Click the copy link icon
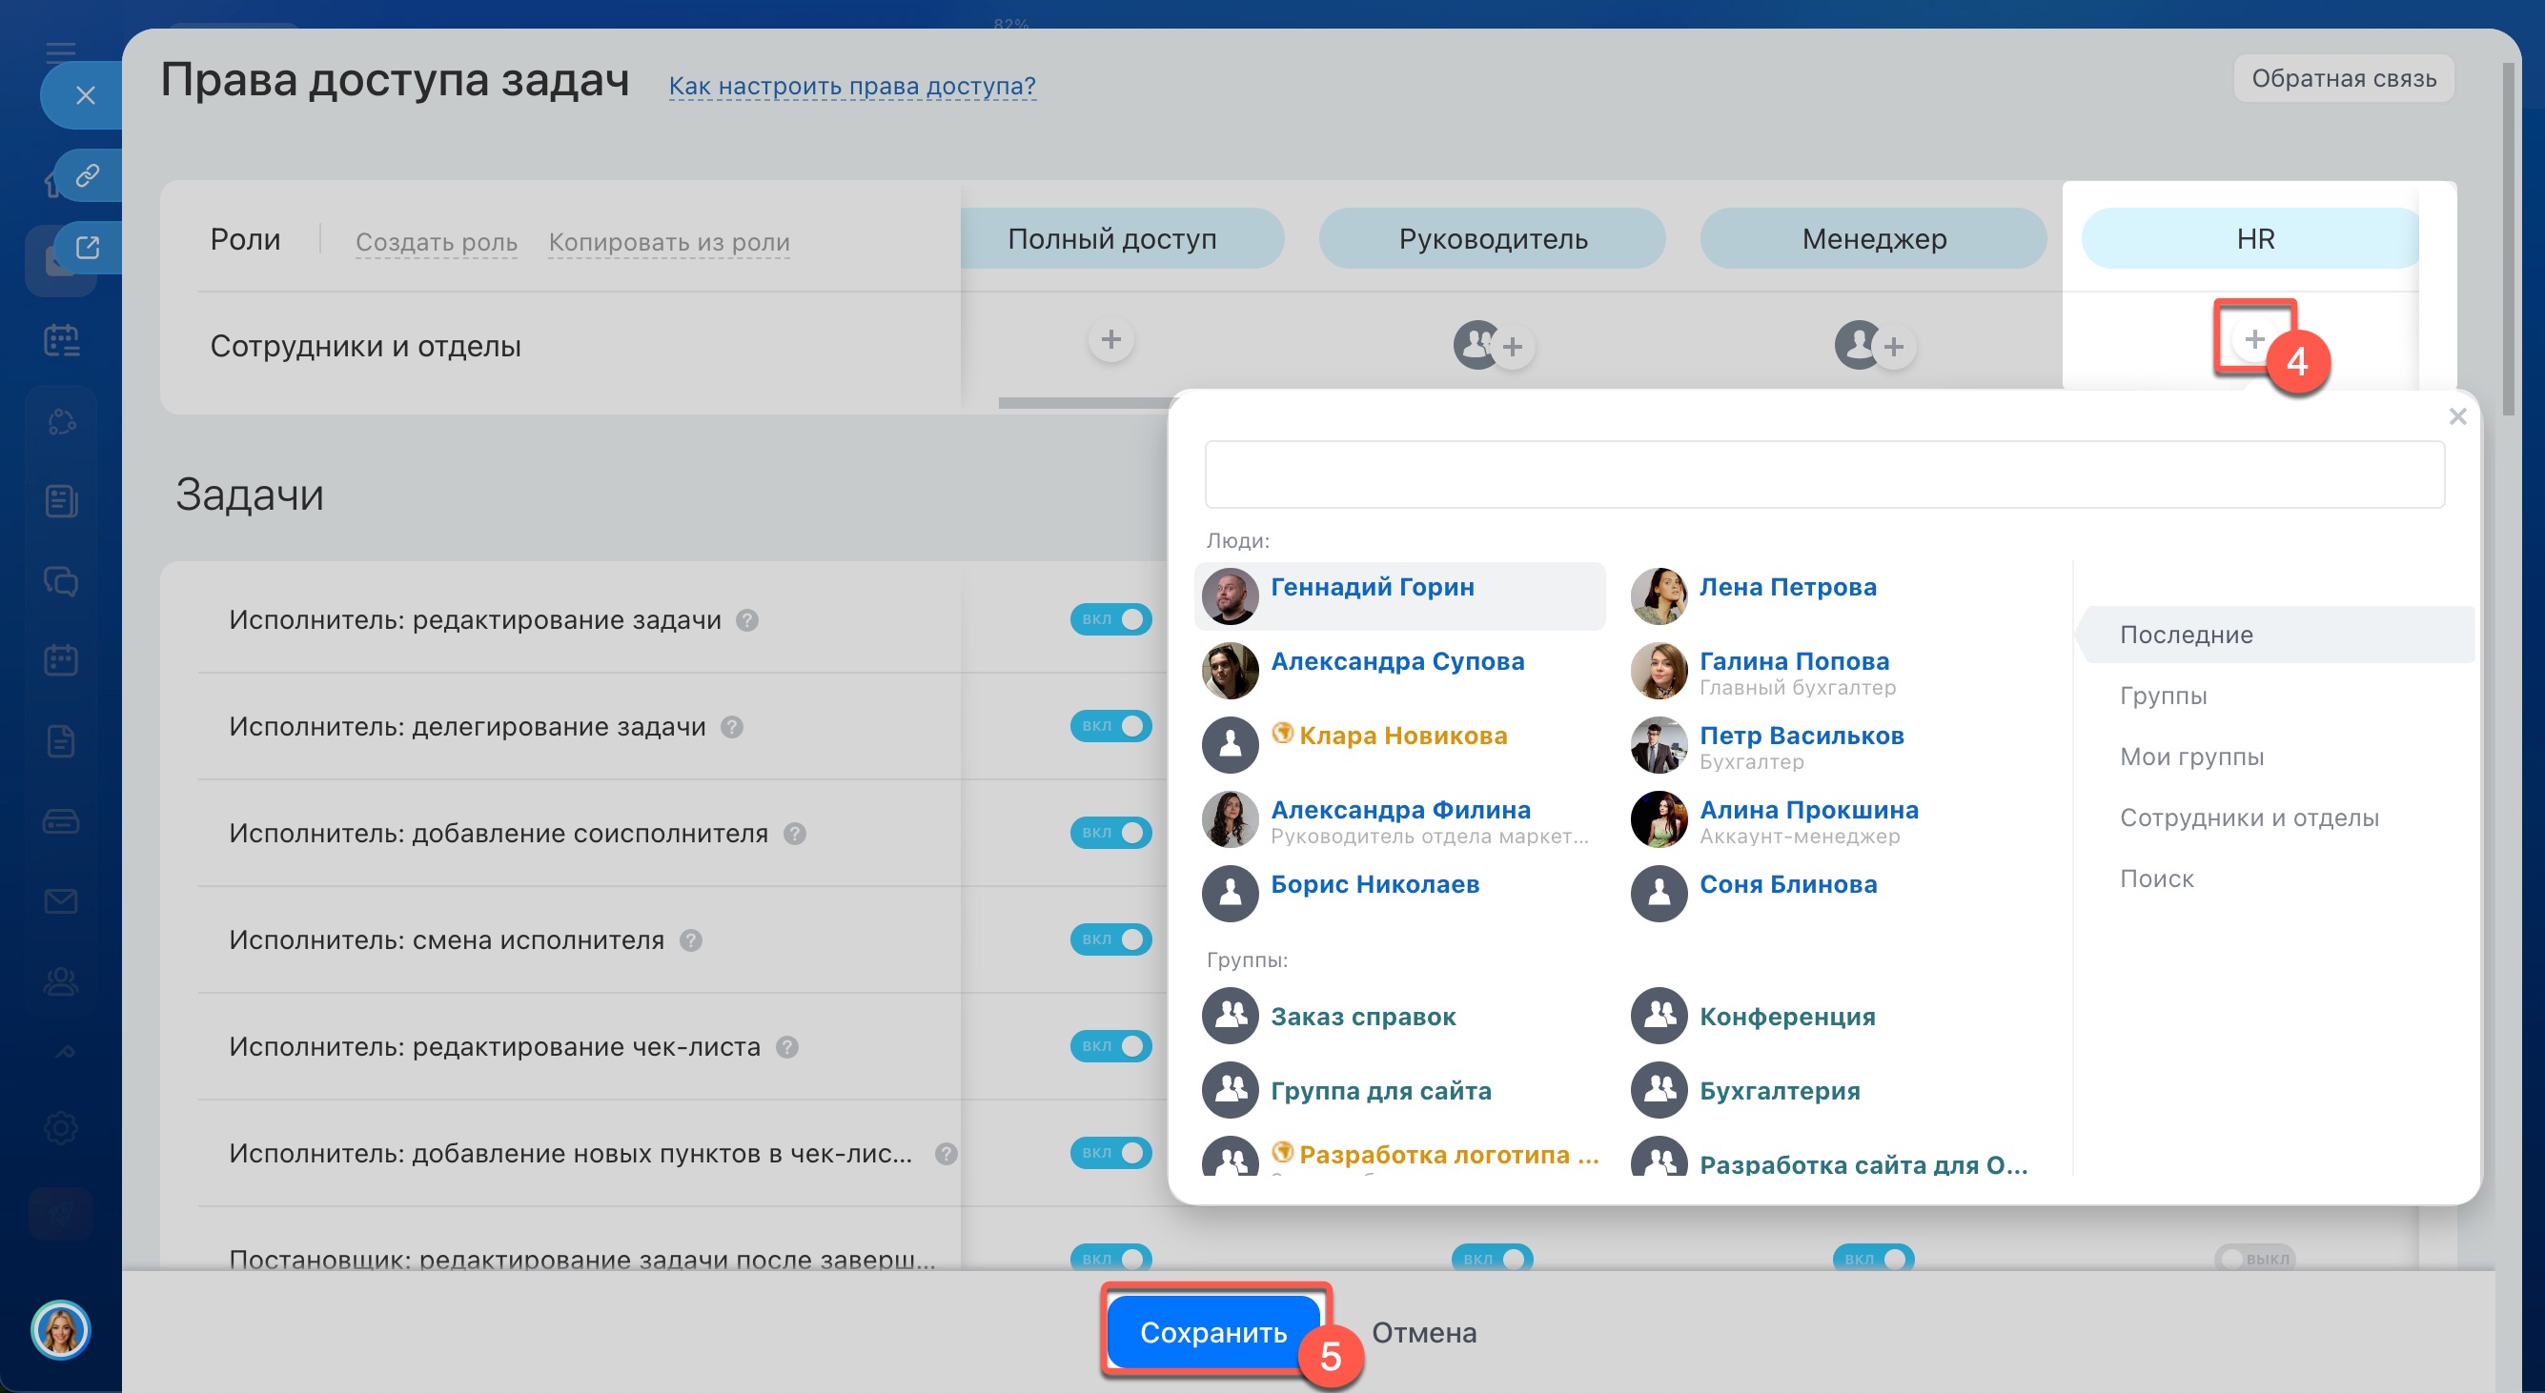2545x1393 pixels. pos(88,174)
